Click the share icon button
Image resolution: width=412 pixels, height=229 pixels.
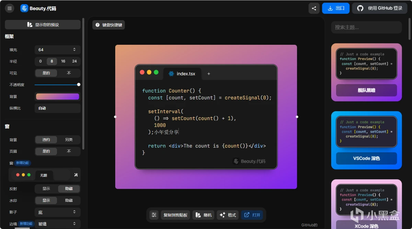(x=314, y=8)
